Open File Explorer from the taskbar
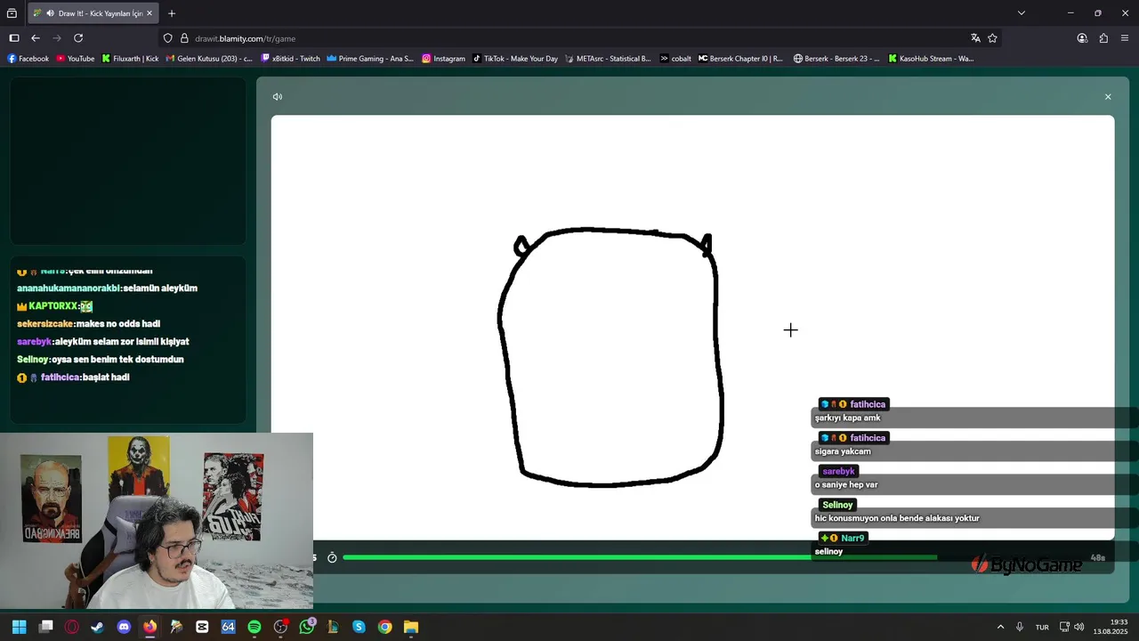 pos(411,627)
